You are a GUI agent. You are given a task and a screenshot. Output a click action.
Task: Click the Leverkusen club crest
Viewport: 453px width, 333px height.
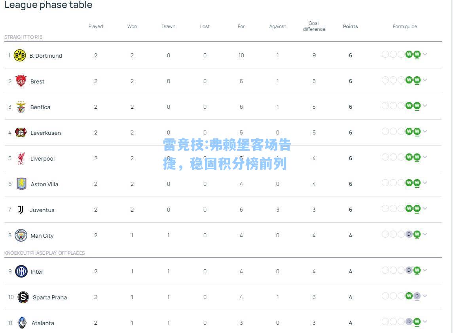pyautogui.click(x=21, y=132)
